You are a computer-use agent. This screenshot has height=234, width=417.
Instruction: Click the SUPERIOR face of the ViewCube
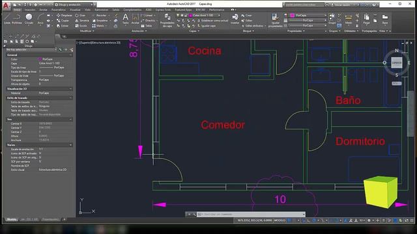pos(397,63)
